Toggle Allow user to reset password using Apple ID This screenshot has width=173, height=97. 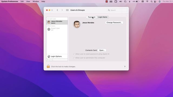74,54
